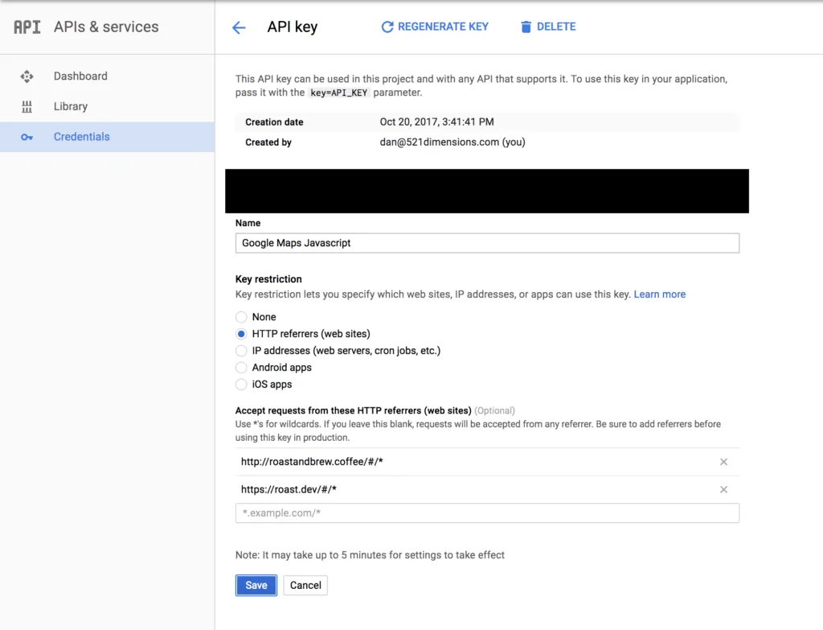
Task: Open Library in the sidebar
Action: pyautogui.click(x=107, y=107)
